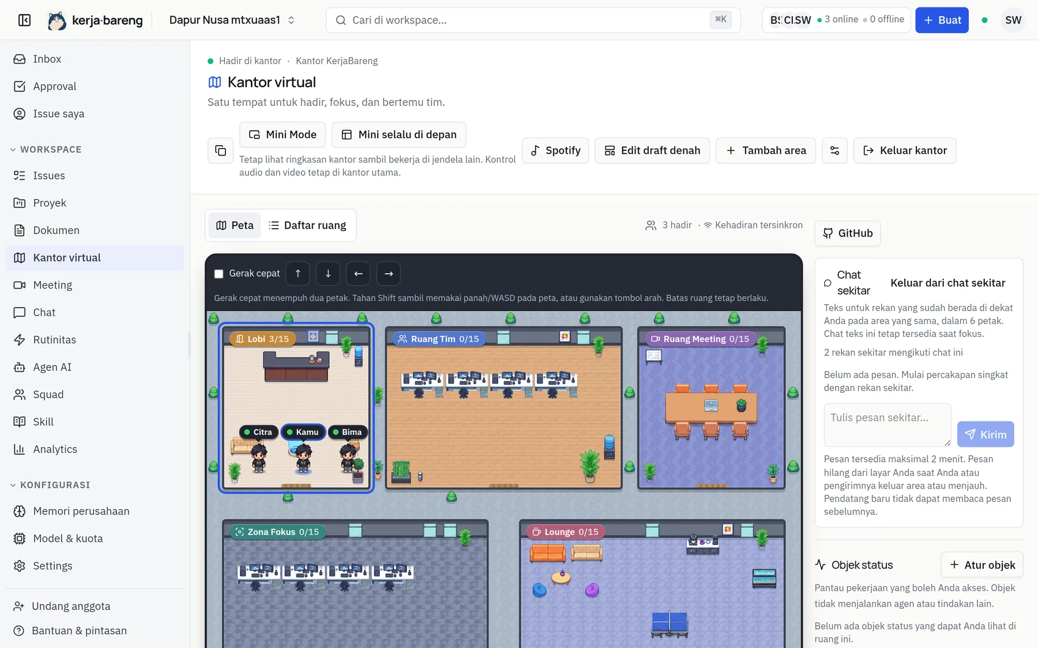Click the Buat button

tap(942, 20)
